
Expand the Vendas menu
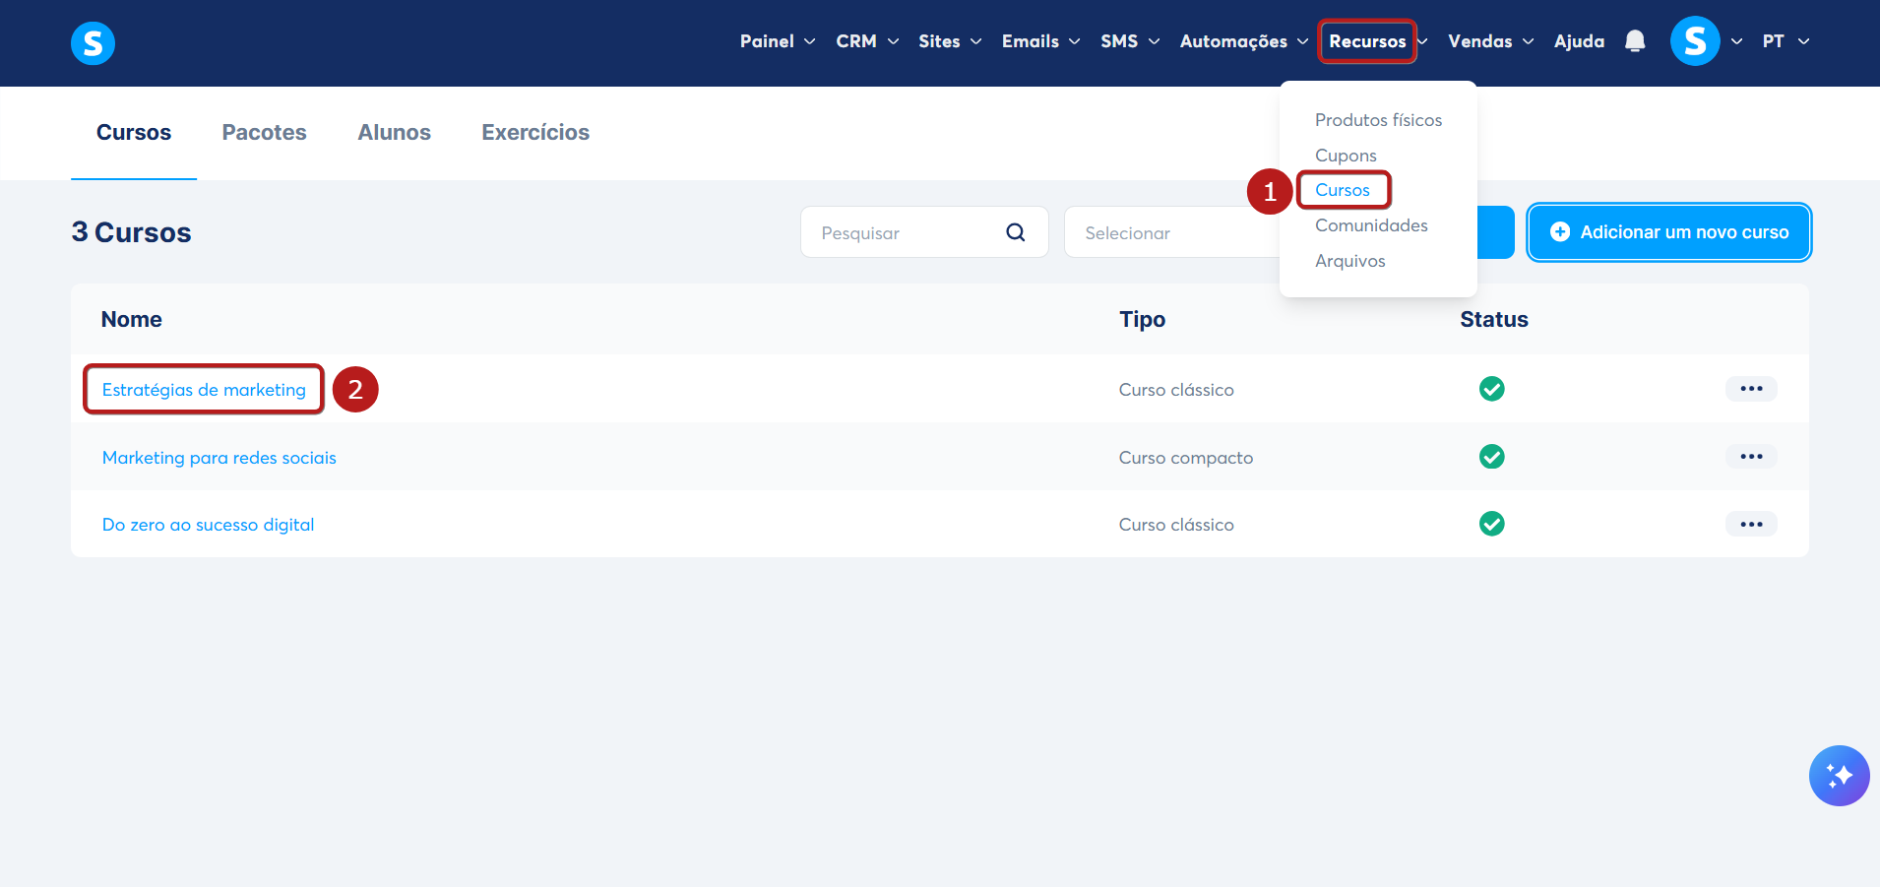pyautogui.click(x=1490, y=41)
